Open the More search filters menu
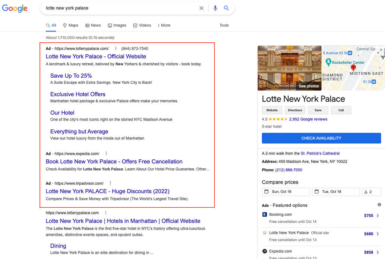Image resolution: width=385 pixels, height=259 pixels. tap(164, 25)
